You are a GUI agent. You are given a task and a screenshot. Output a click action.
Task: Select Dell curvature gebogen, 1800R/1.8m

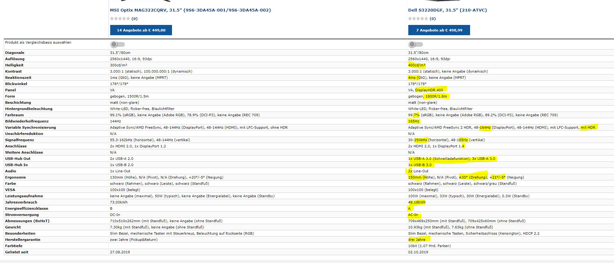point(427,96)
